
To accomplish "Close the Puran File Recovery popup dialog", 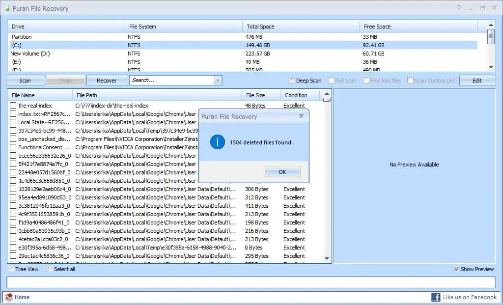I will 301,116.
